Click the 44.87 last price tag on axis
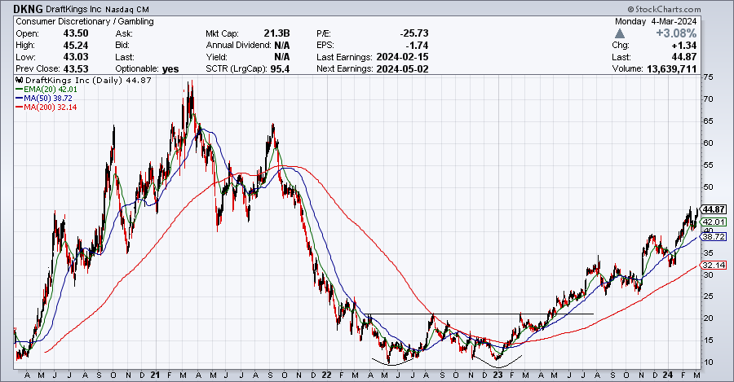Viewport: 734px width, 382px height. pos(713,209)
